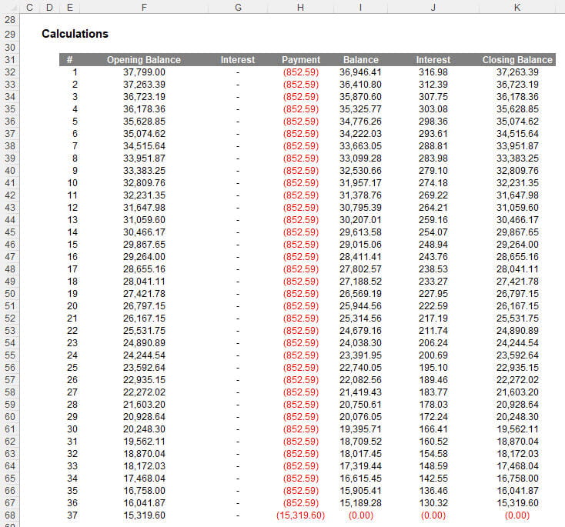
Task: Select opening balance cell 15,319.60
Action: (x=144, y=515)
